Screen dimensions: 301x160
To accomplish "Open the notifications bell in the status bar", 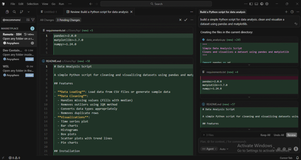I will pos(297,158).
